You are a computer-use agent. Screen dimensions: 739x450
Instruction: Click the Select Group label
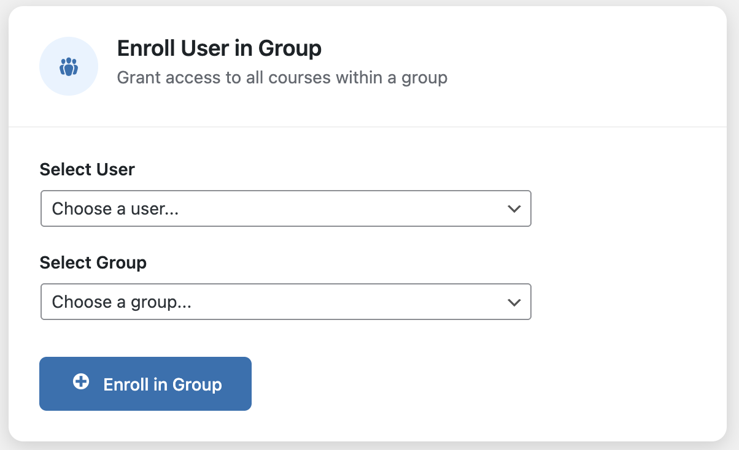coord(93,262)
